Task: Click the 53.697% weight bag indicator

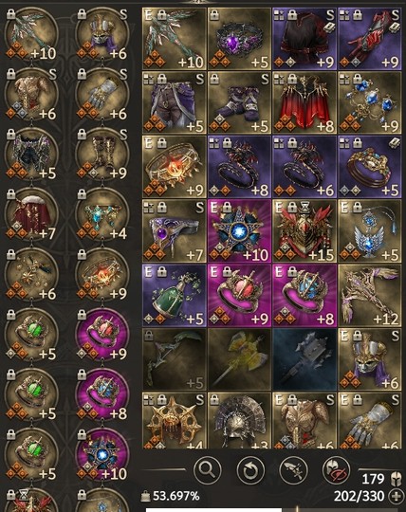Action: tap(170, 496)
